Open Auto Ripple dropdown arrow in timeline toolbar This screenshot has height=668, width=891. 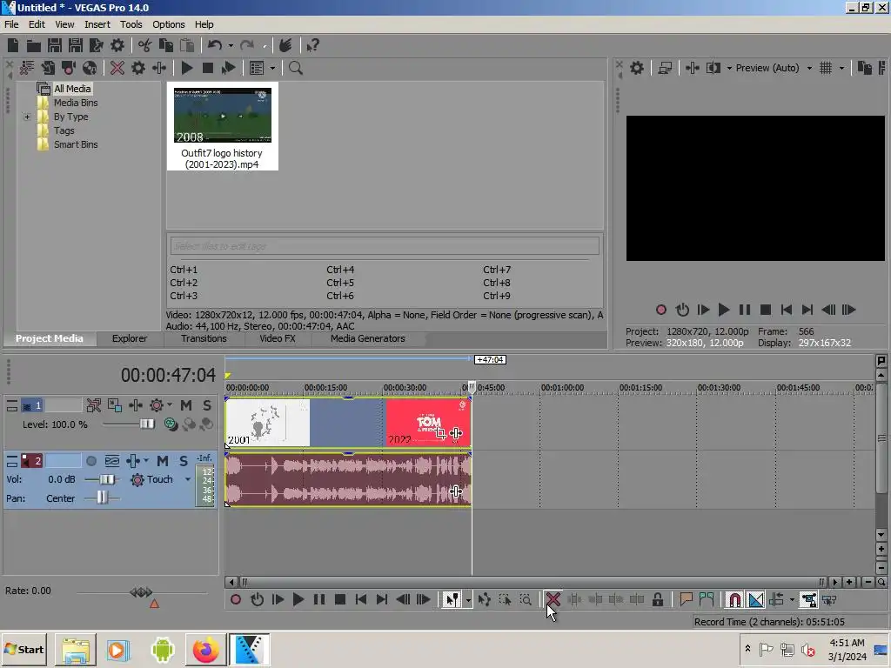[x=792, y=600]
